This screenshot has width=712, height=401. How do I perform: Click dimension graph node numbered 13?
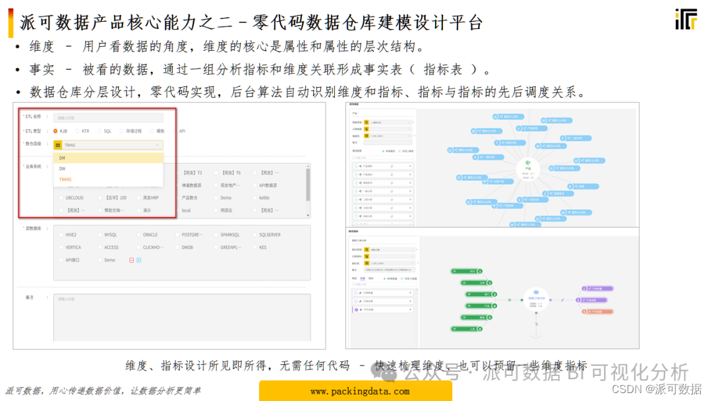point(589,160)
